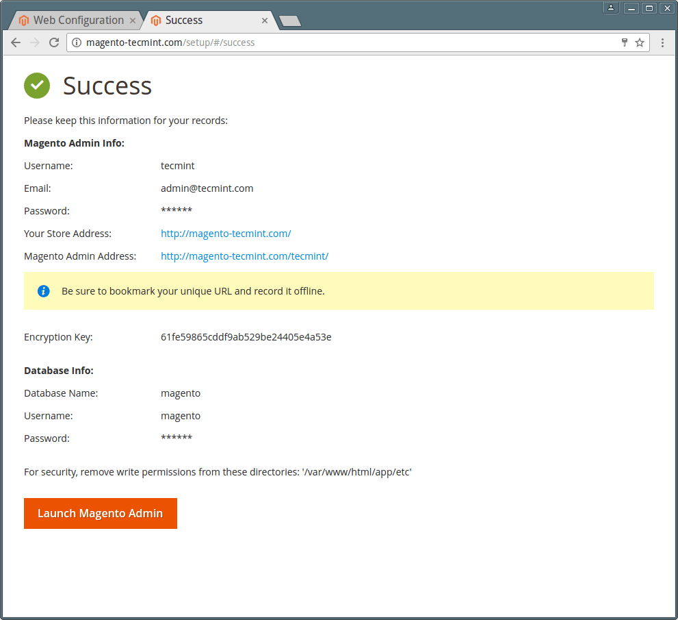
Task: Click the admin@tecmint.com email value
Action: pos(207,188)
